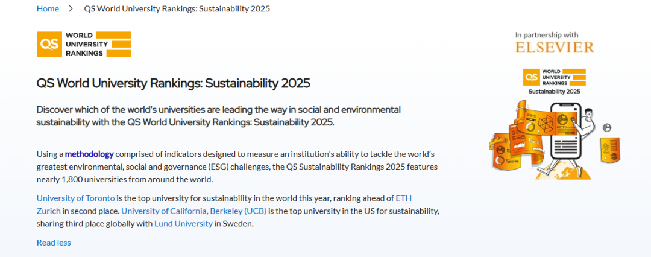Click the Sustainability 2025 label under the small logo

pyautogui.click(x=555, y=92)
